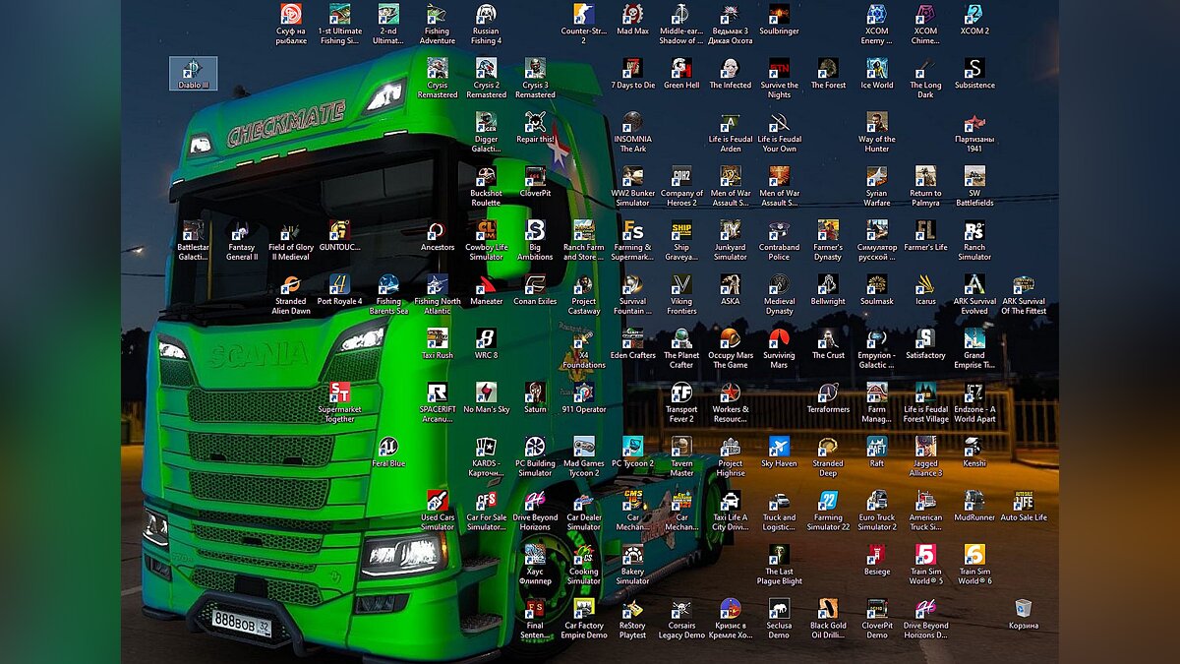Select the Bellwright game icon

coord(828,290)
